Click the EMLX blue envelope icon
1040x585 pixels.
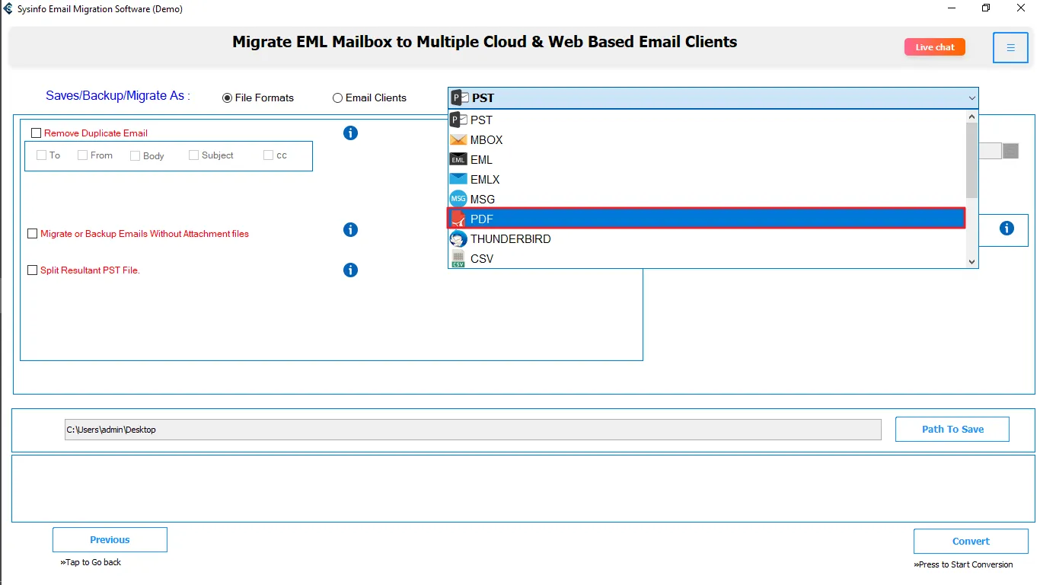click(458, 180)
